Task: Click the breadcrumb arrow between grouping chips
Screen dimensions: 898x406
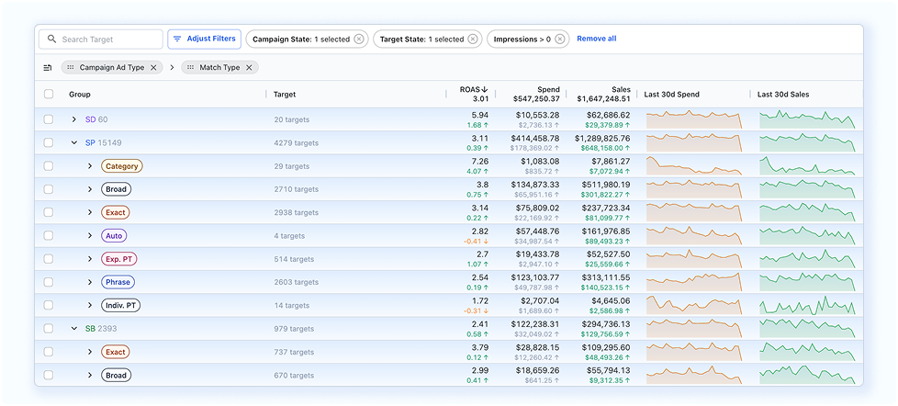Action: 172,68
